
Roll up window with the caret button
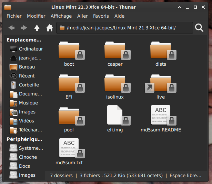click(179, 7)
